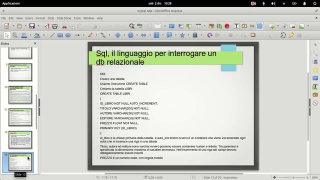Viewport: 320px width, 180px height.
Task: Toggle the Select arrow tool
Action: (x=6, y=35)
